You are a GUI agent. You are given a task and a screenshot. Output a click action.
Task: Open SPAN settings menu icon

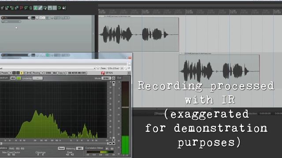(x=129, y=73)
